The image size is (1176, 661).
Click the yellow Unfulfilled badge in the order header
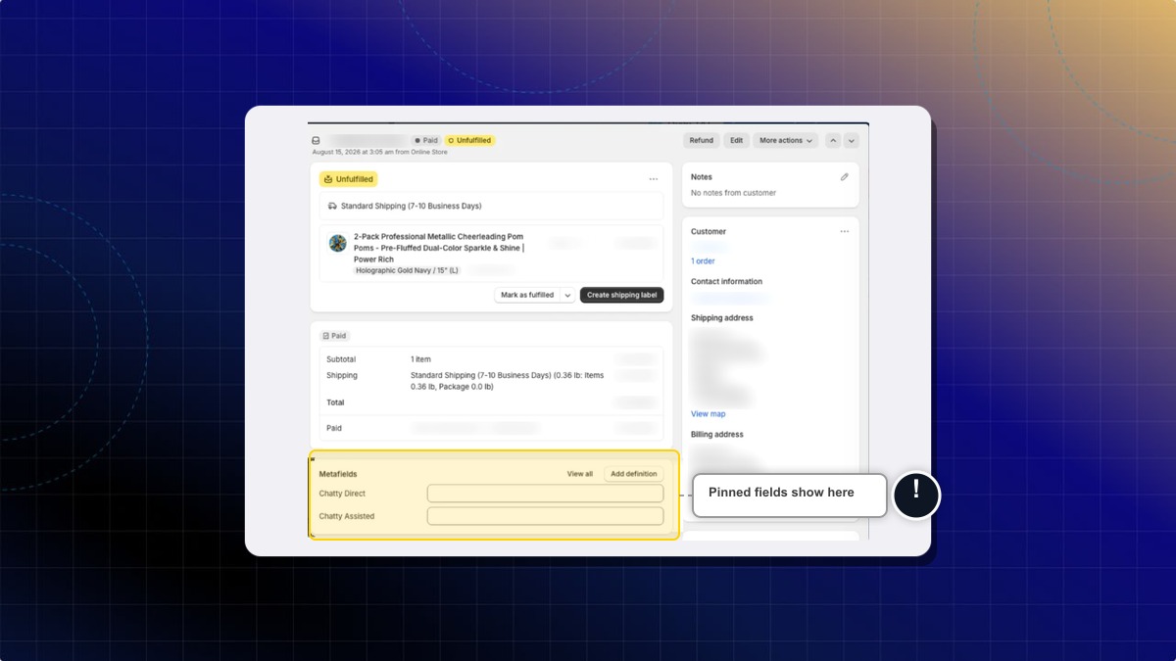pos(469,141)
